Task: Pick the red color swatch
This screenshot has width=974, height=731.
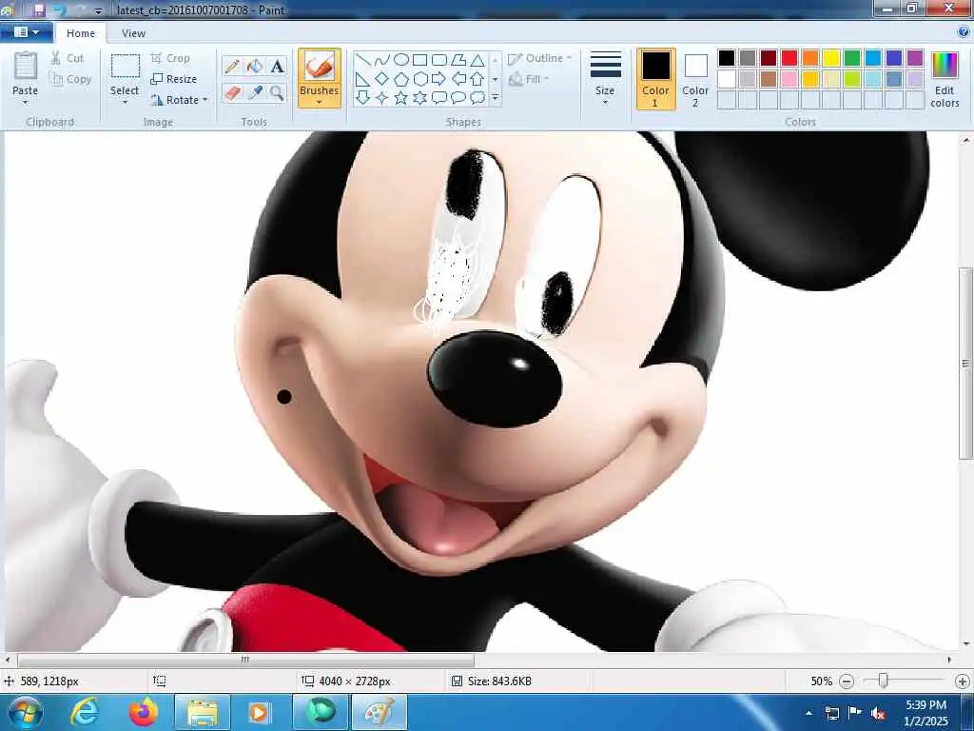Action: [789, 58]
